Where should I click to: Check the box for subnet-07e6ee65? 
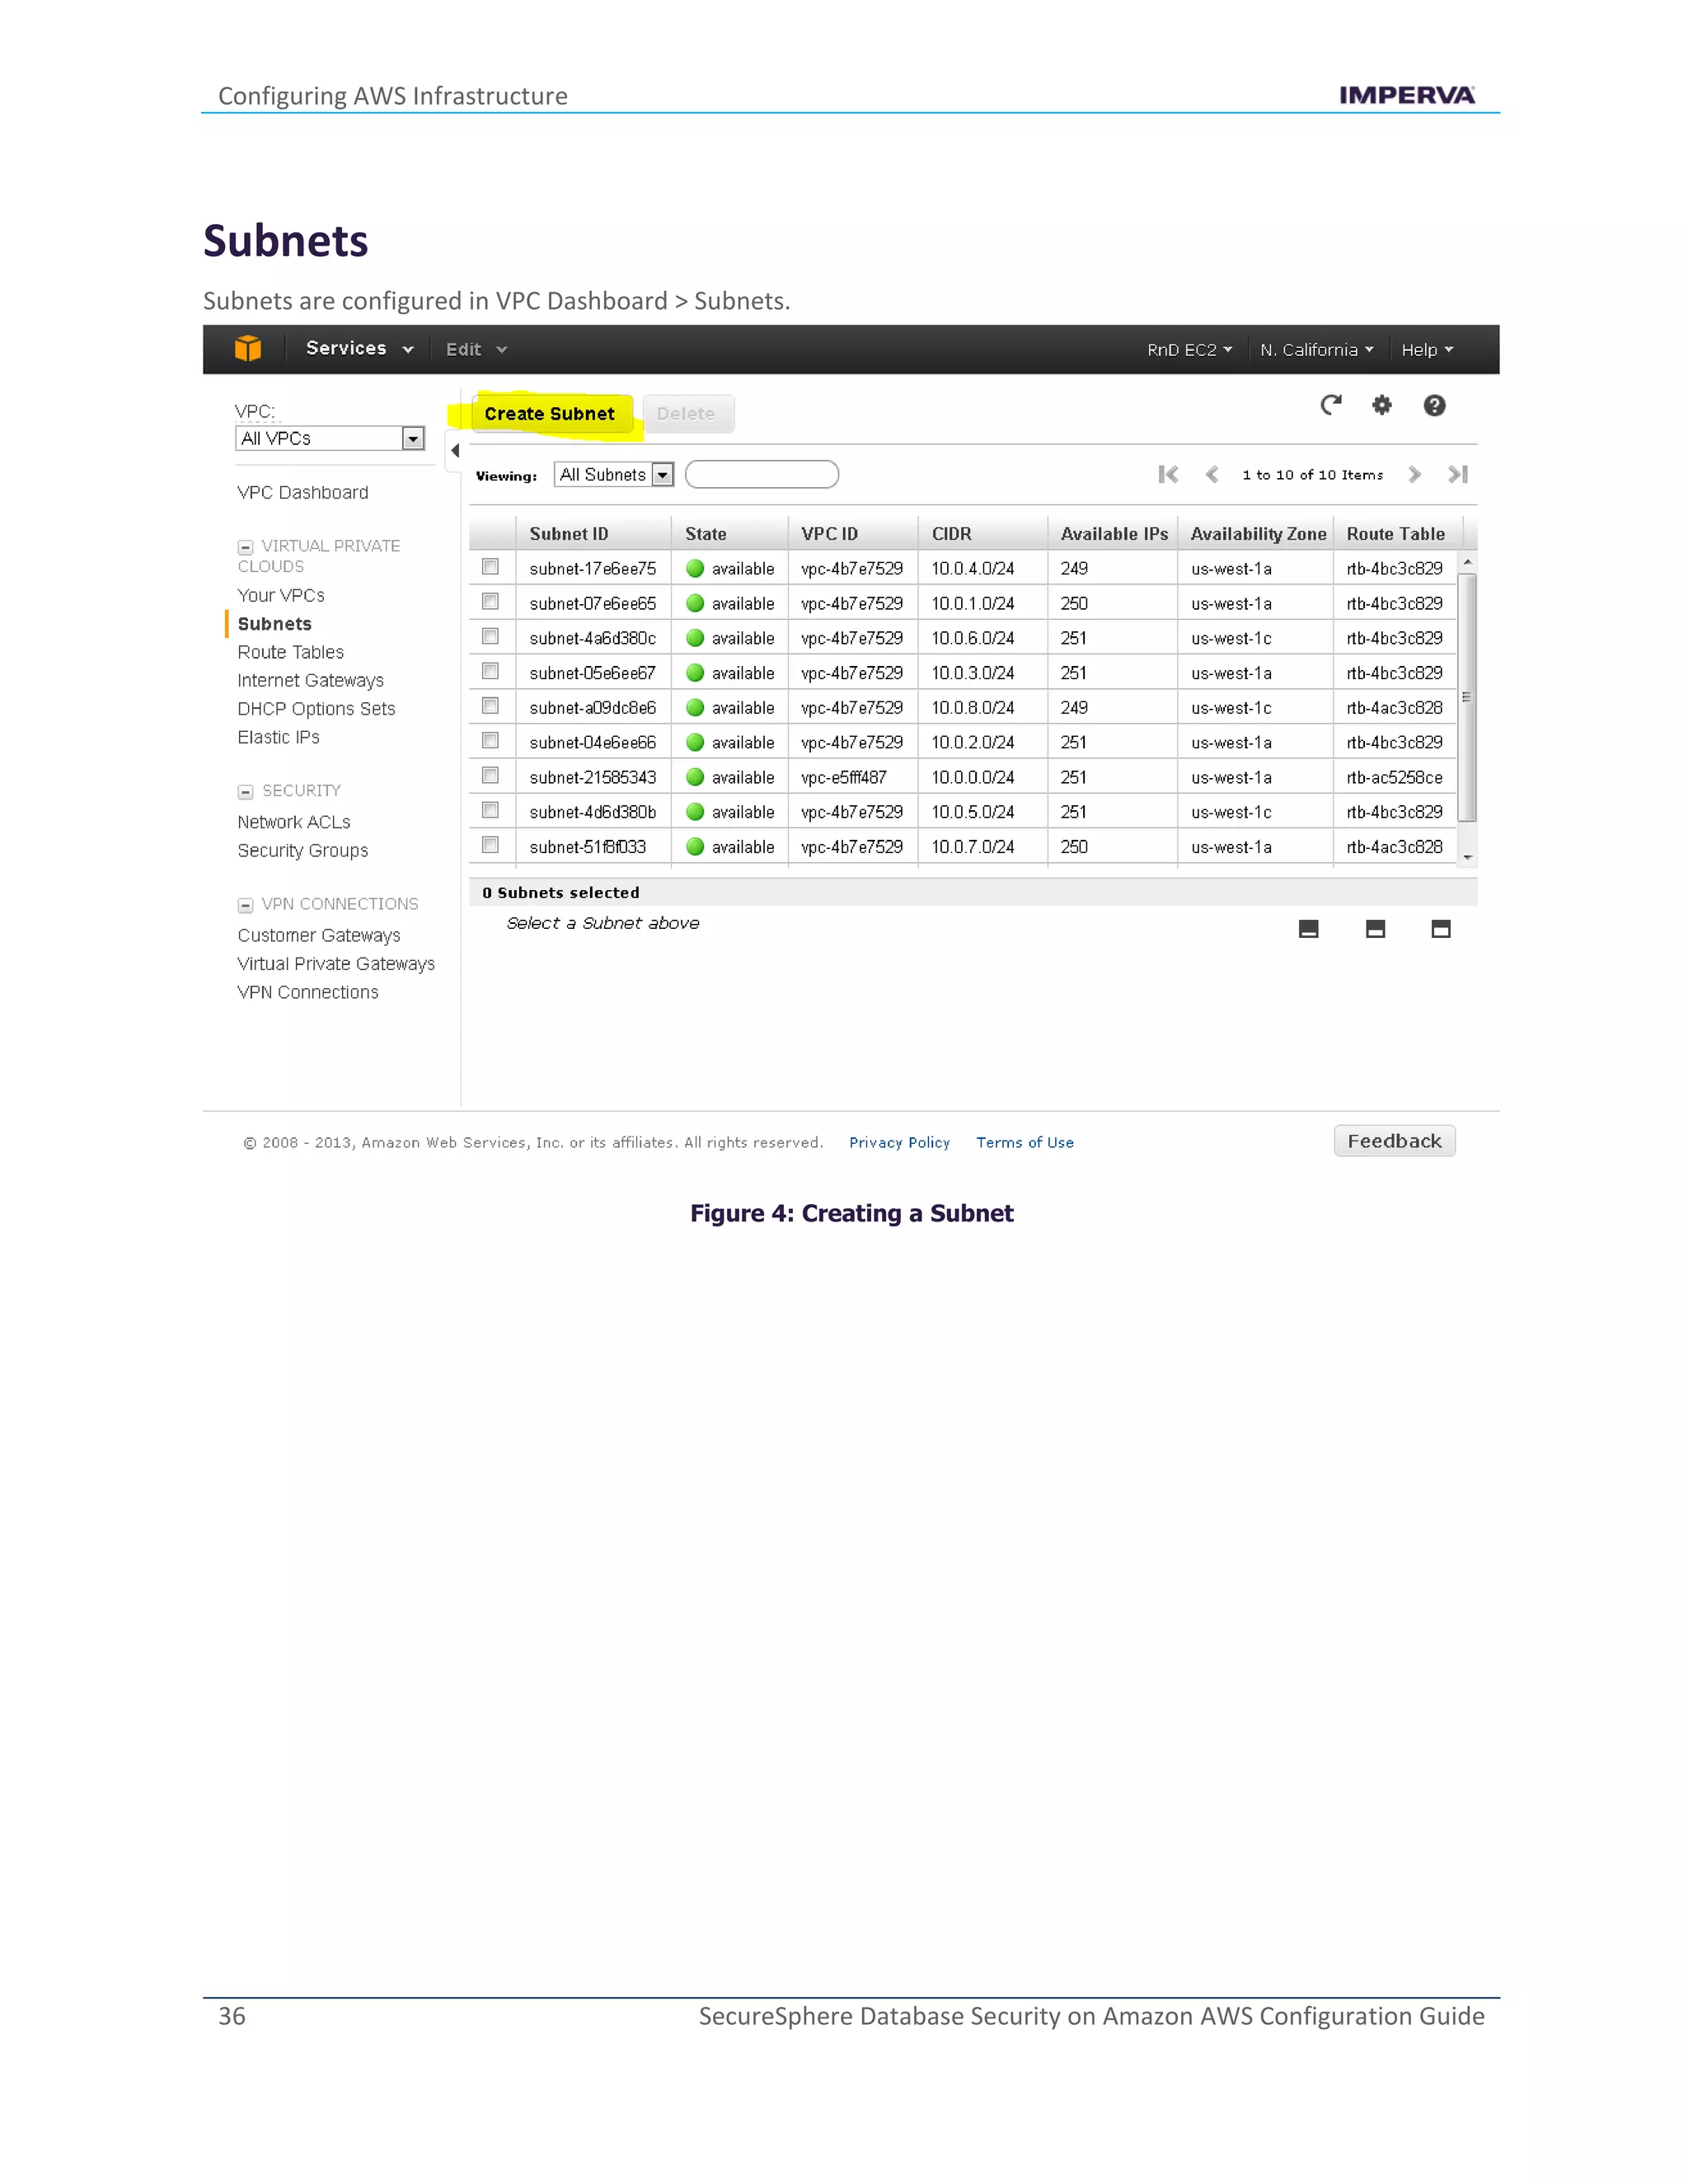pyautogui.click(x=490, y=602)
